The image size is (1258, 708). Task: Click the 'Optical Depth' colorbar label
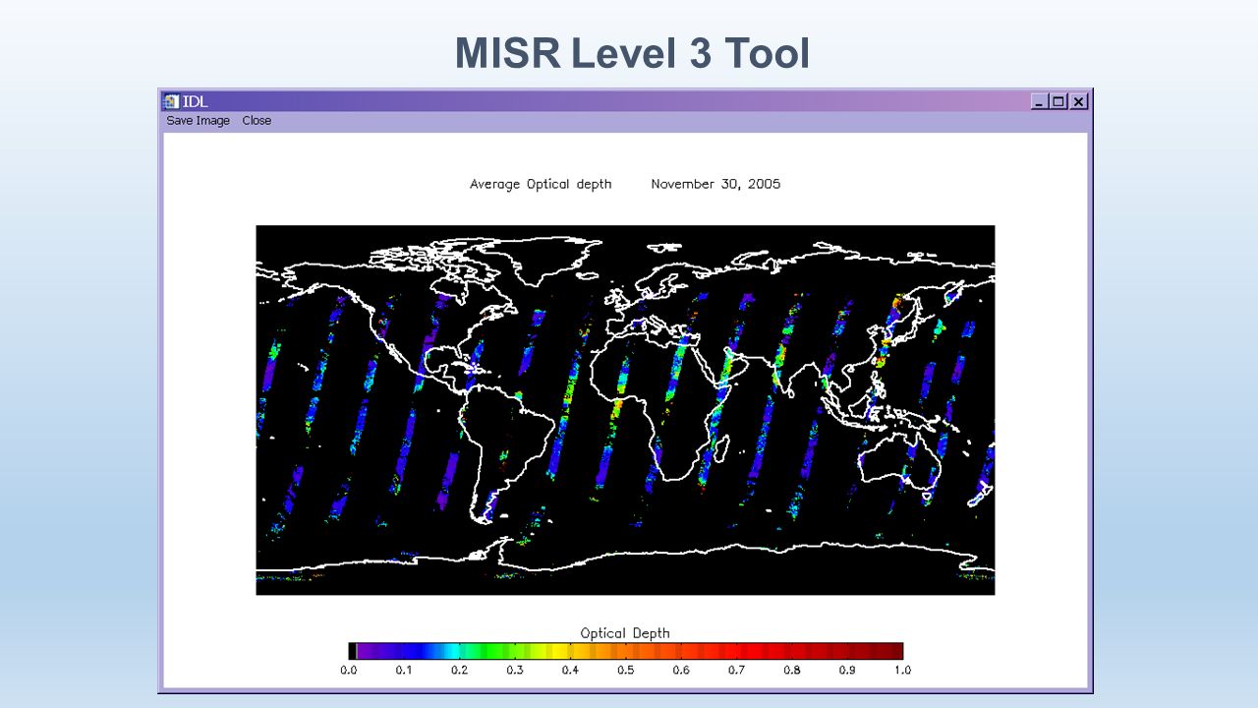coord(625,633)
